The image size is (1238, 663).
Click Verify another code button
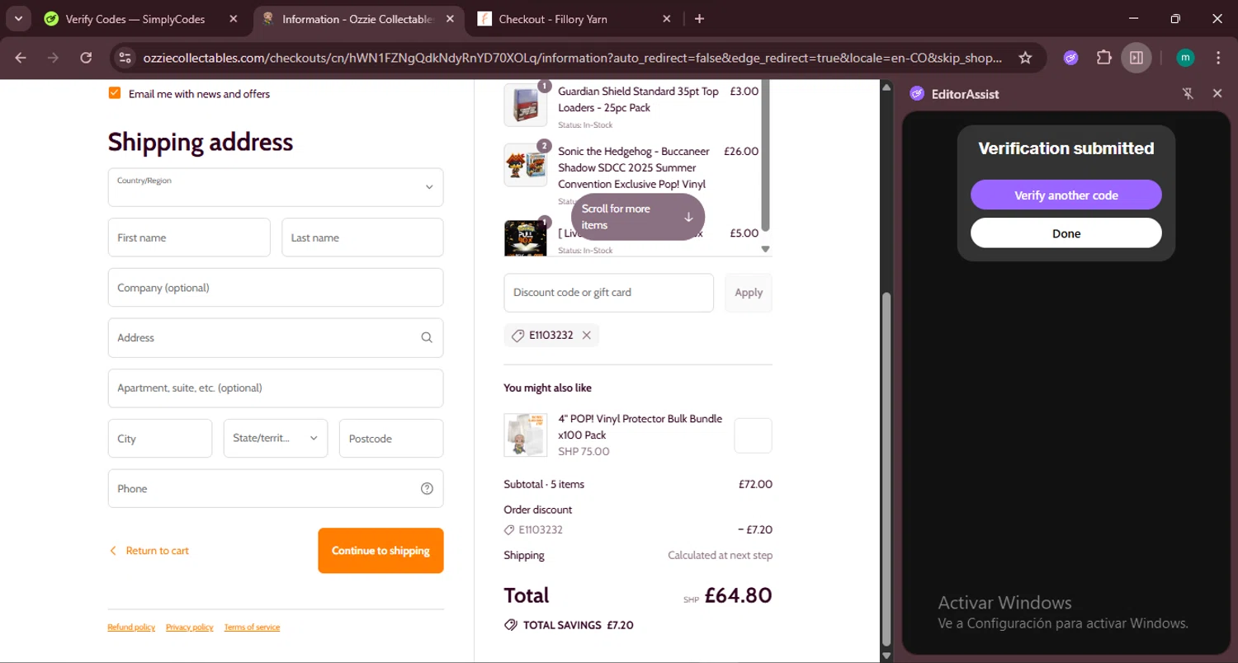(x=1066, y=195)
